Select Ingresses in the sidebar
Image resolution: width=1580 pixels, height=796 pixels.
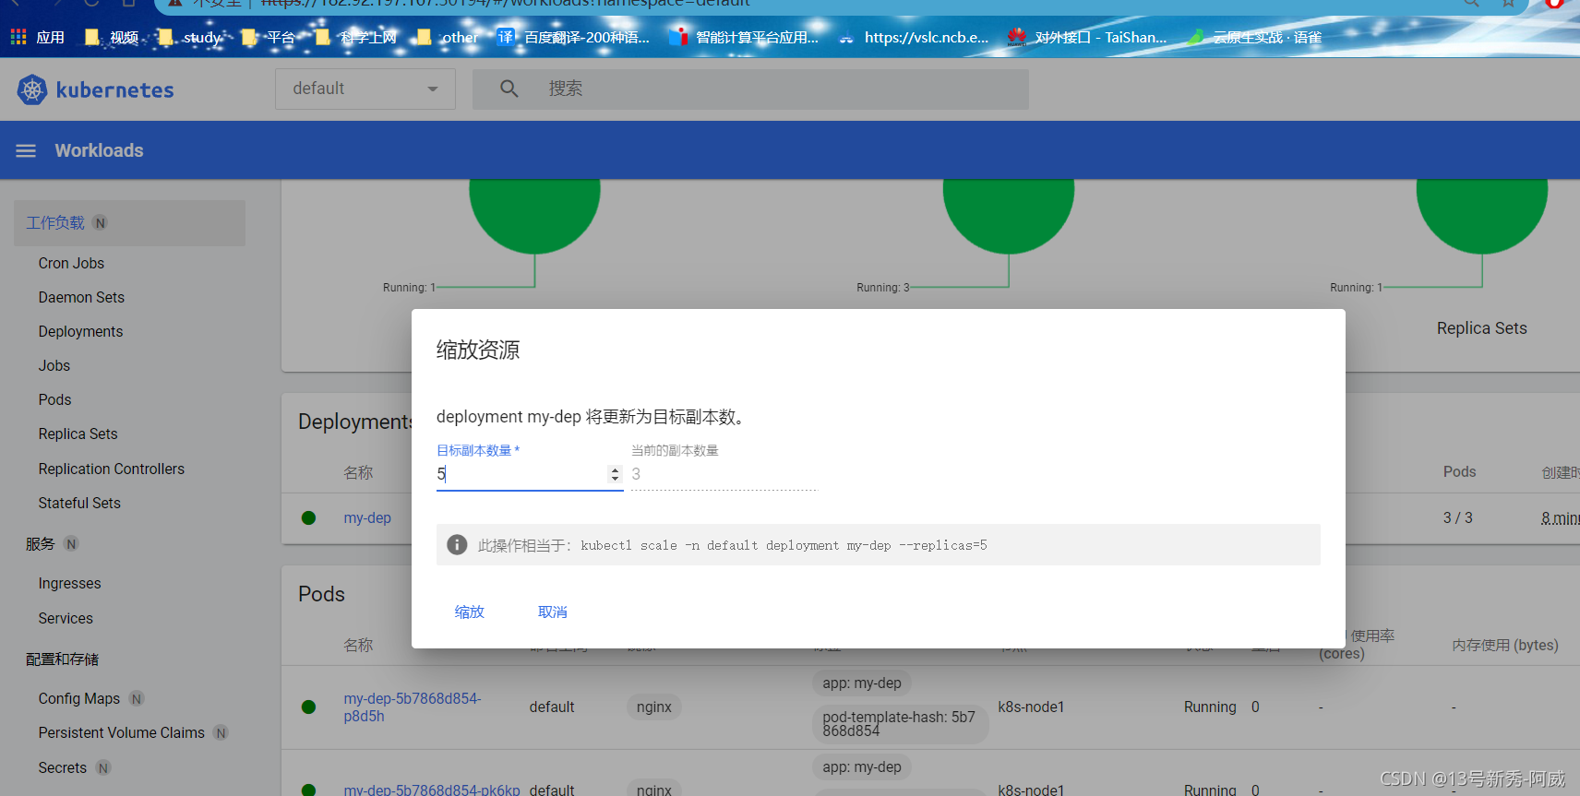point(69,583)
